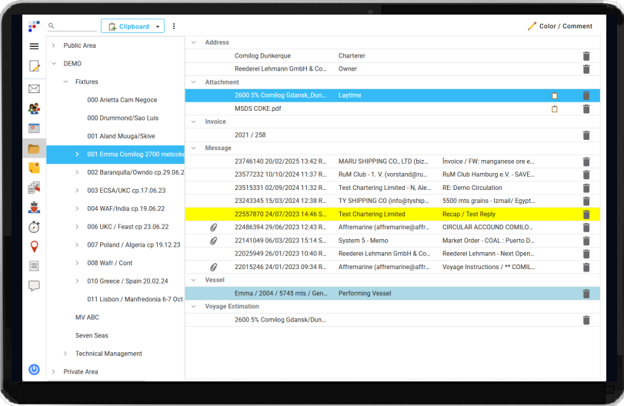
Task: Open the System 5 - Memo message
Action: (x=392, y=241)
